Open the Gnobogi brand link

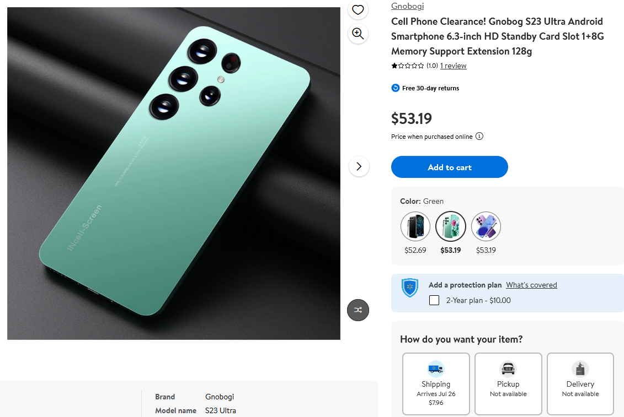coord(408,6)
